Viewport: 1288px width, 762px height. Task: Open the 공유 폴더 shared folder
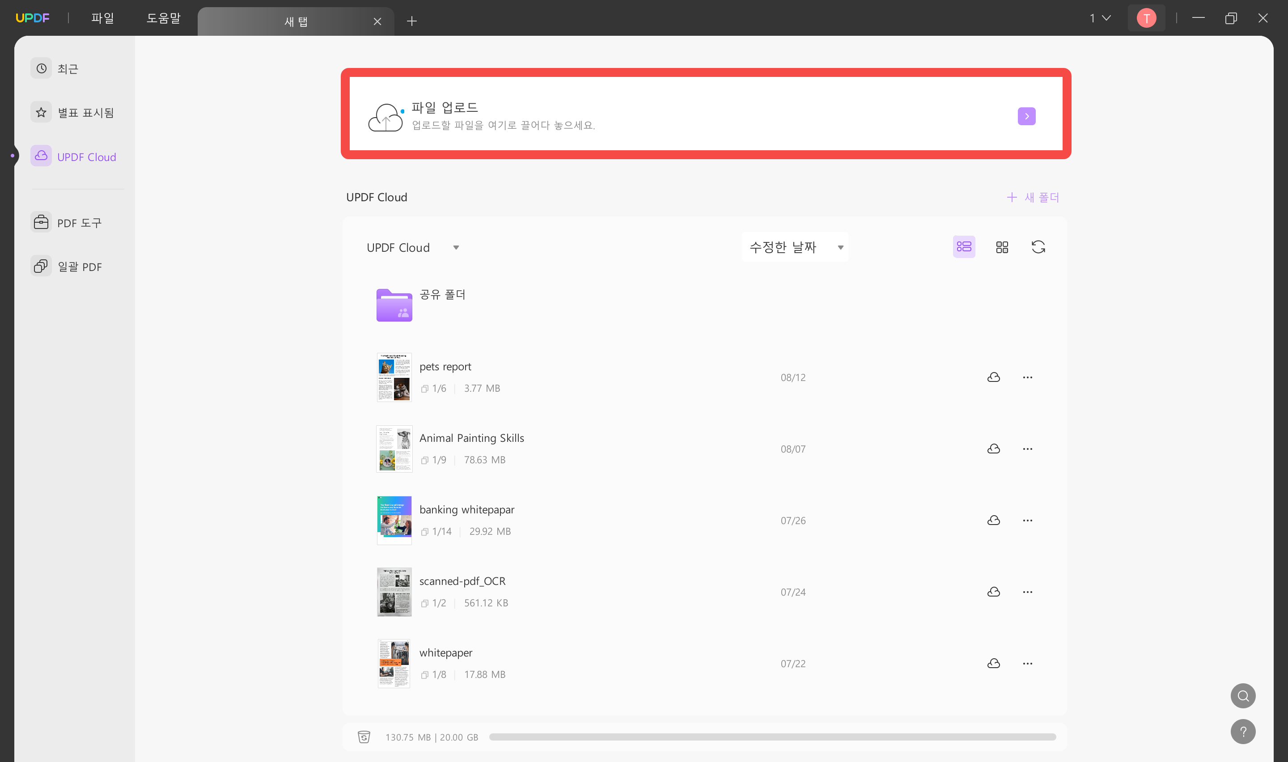coord(394,305)
